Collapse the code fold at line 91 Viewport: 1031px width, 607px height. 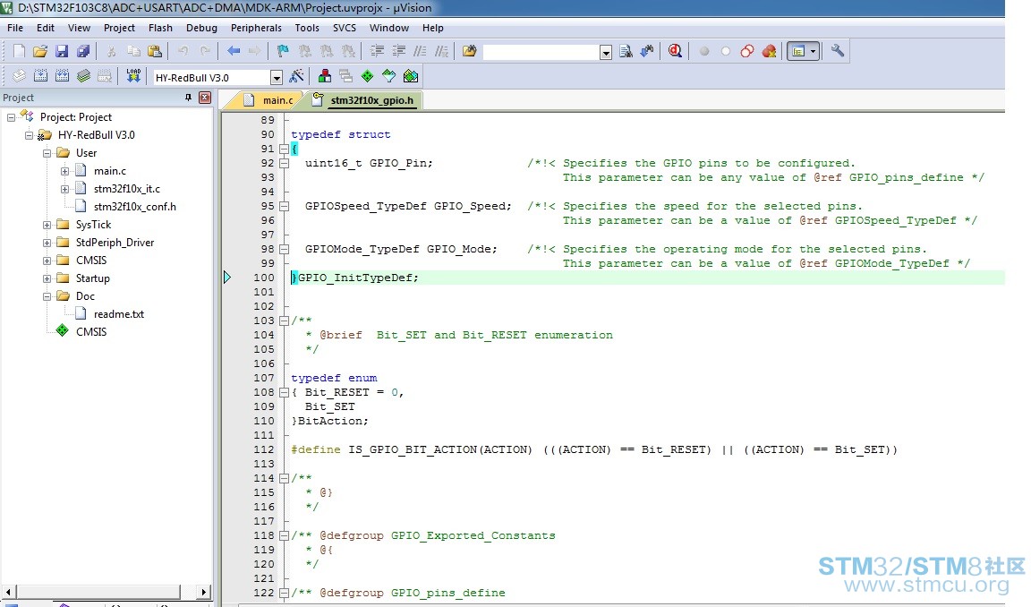[x=284, y=149]
